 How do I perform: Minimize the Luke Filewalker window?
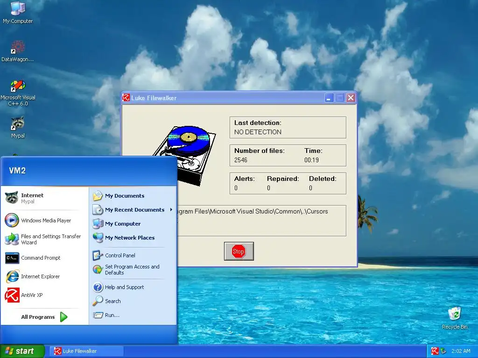tap(329, 98)
